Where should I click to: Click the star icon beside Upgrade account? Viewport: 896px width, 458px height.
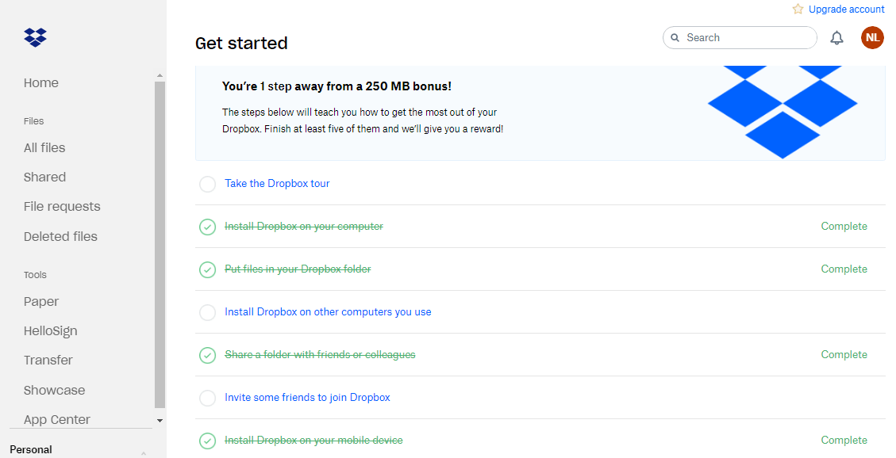pyautogui.click(x=797, y=9)
